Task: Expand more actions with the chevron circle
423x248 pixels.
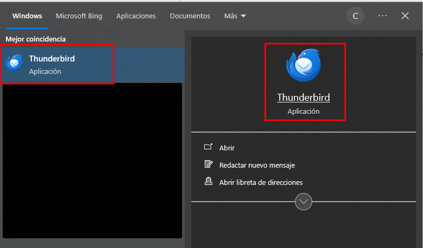Action: tap(304, 202)
